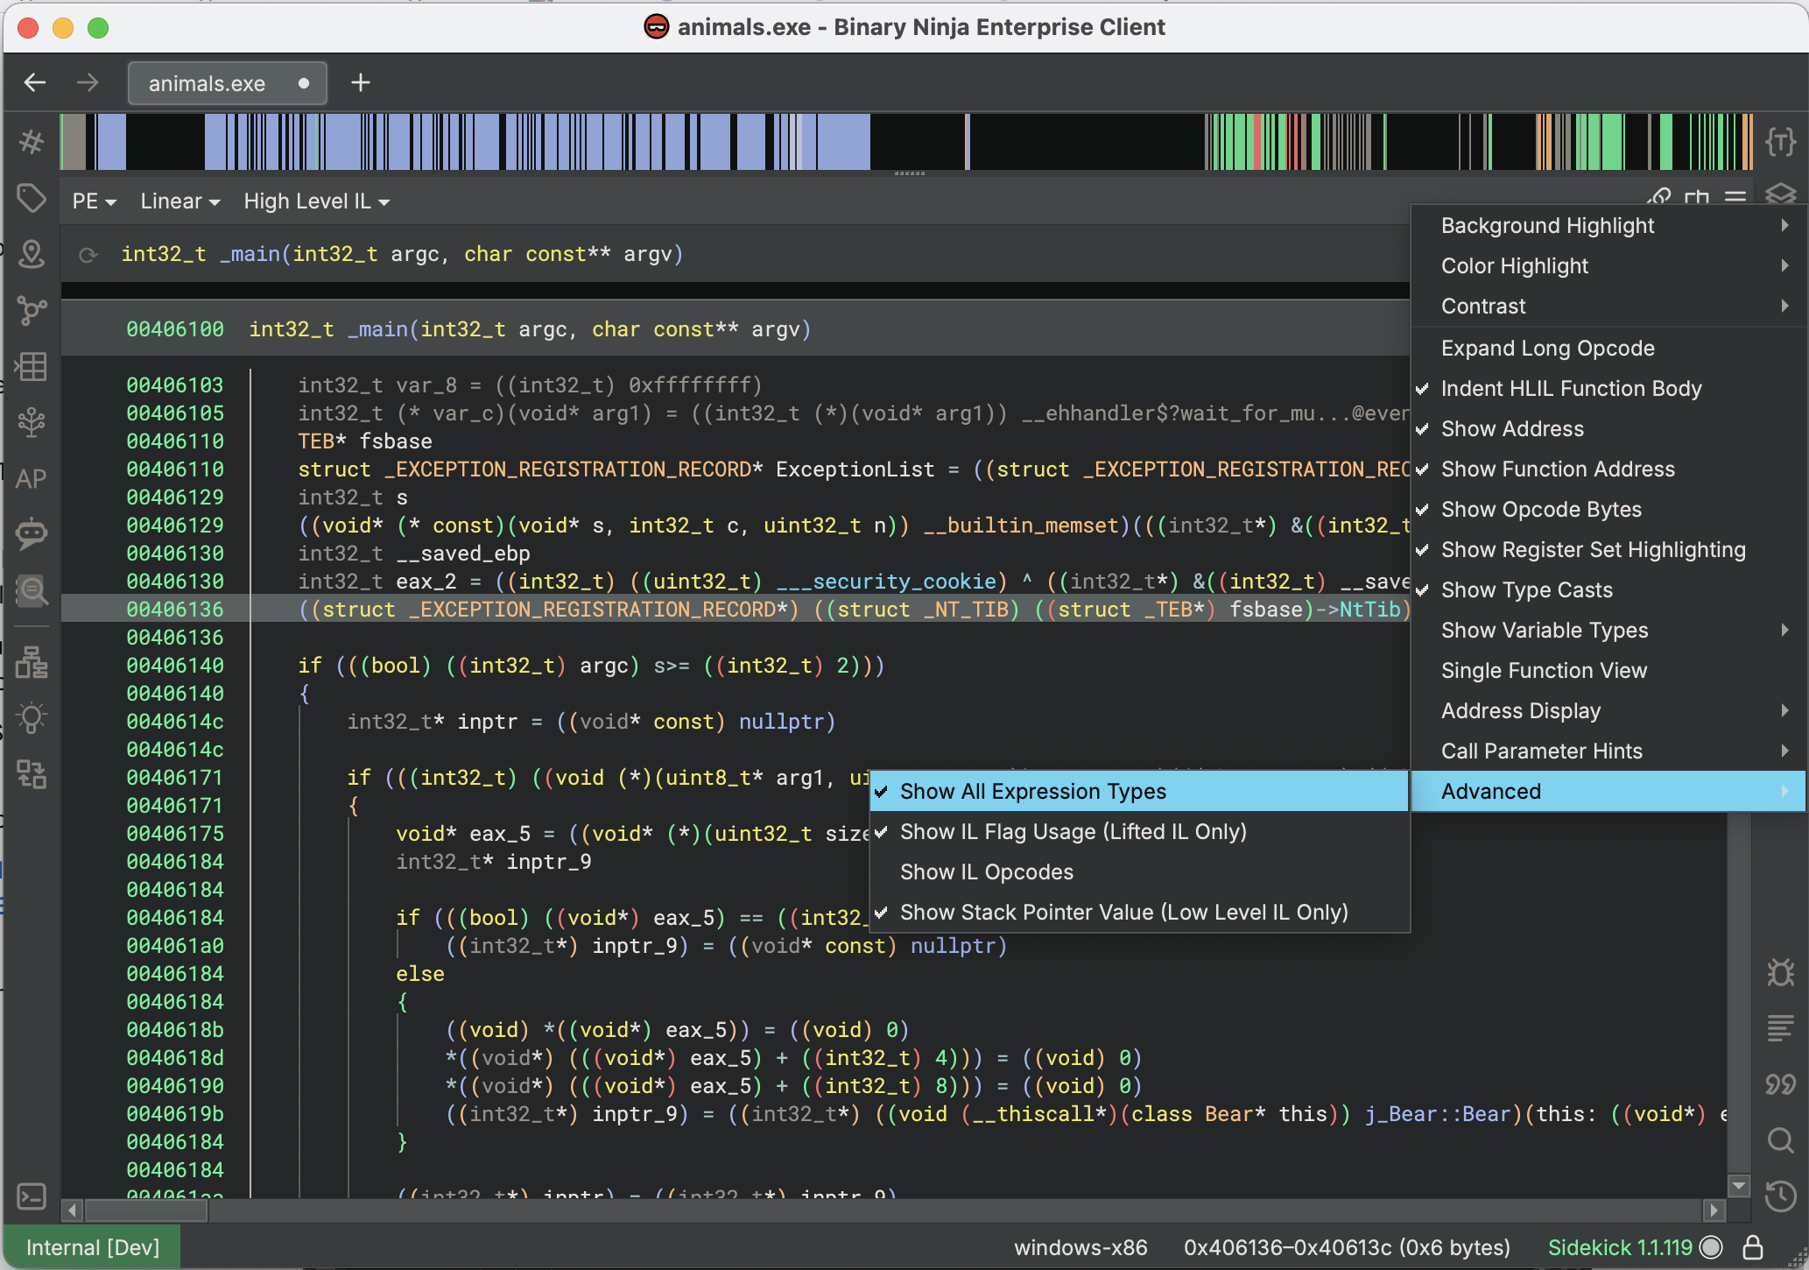Enable Show IL Opcodes
1809x1270 pixels.
tap(1139, 872)
